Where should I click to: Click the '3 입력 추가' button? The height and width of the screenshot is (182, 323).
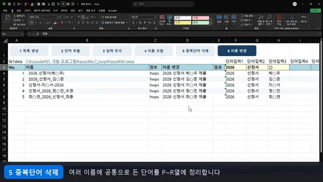[112, 51]
